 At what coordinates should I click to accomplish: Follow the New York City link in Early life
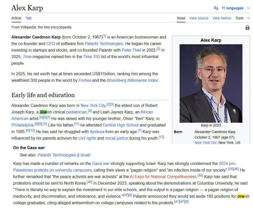point(93,106)
